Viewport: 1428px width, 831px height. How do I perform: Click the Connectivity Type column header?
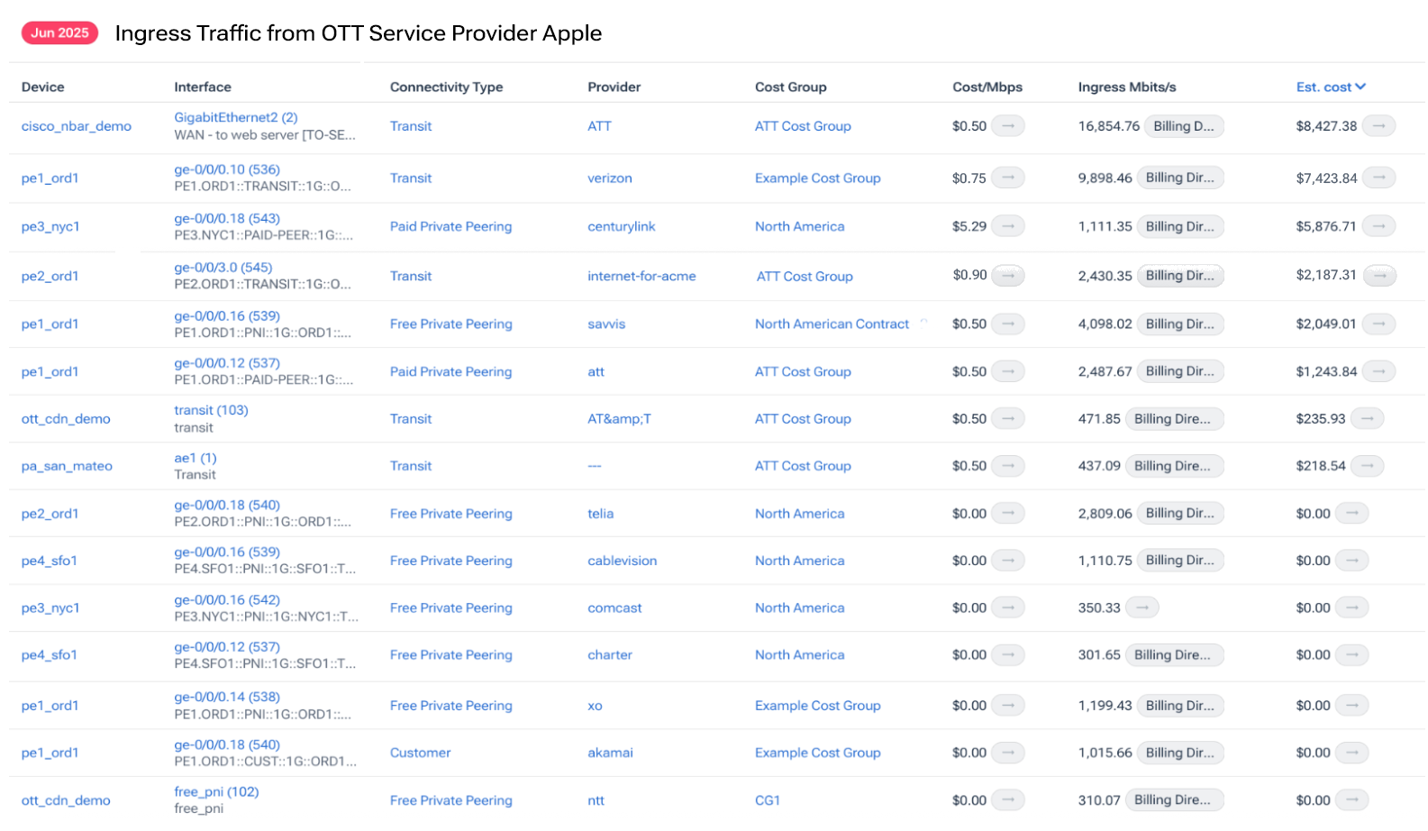pos(446,87)
